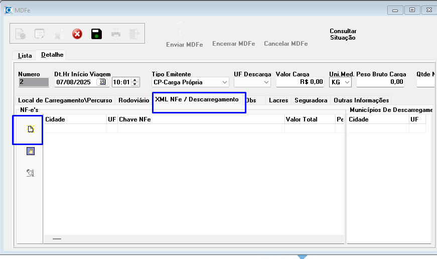Click the hand icon beside the NF-e grid

point(30,151)
